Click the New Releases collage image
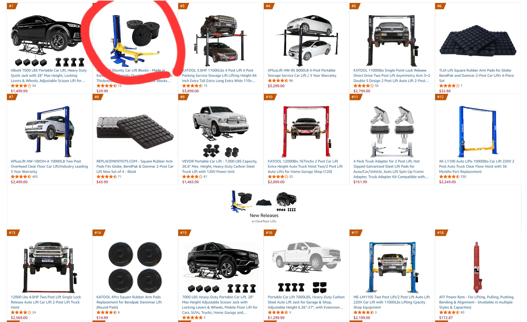This screenshot has height=322, width=527. [264, 201]
